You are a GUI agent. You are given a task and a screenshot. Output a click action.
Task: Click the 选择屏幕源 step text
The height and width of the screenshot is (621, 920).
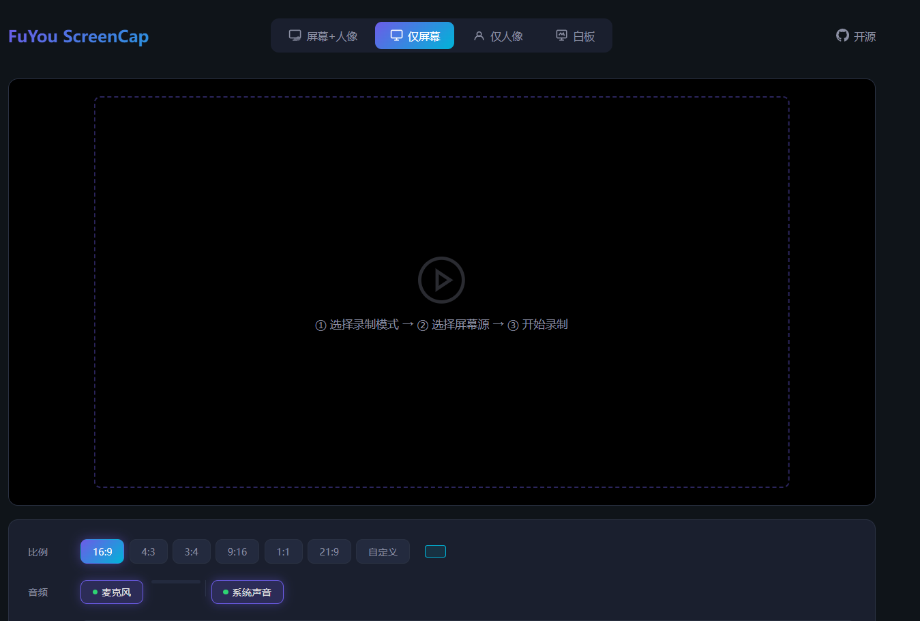(460, 324)
